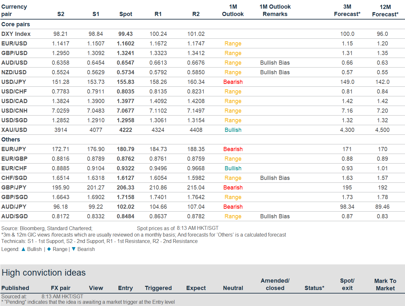Click the GBP/JPY pair label
405x306 pixels.
pyautogui.click(x=14, y=188)
